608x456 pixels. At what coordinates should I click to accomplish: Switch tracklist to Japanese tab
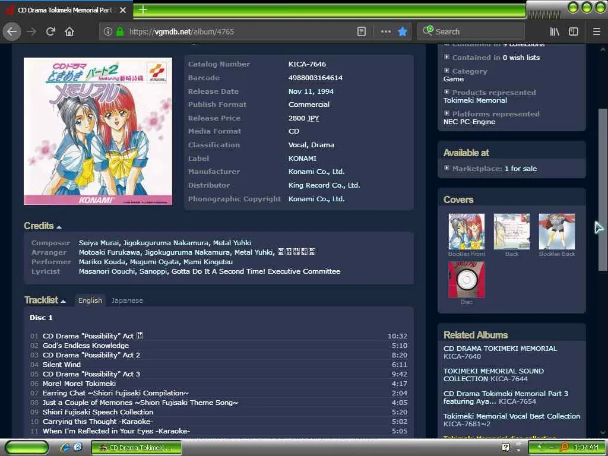point(127,300)
